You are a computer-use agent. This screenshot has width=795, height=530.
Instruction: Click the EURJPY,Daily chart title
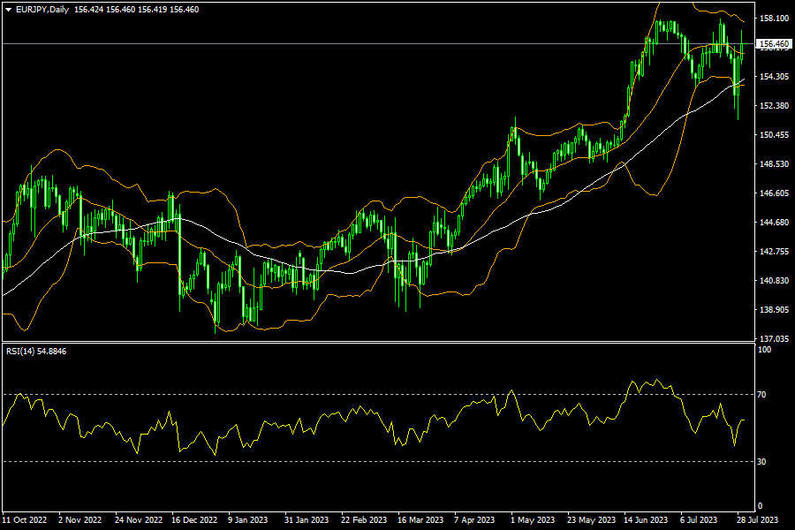[42, 10]
